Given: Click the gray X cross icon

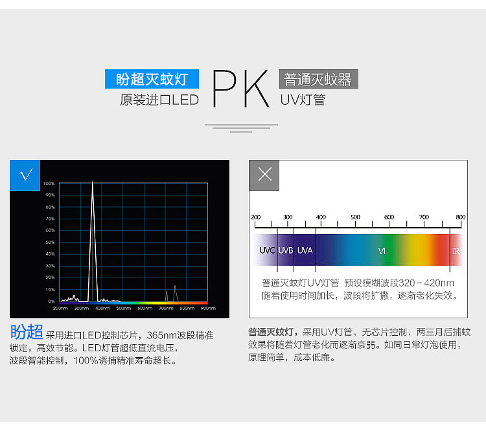Looking at the screenshot, I should [x=264, y=175].
